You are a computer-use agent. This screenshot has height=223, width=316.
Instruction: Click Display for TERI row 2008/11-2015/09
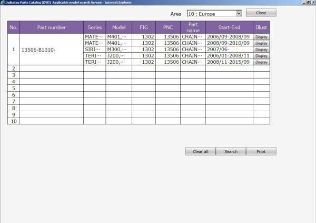pos(261,62)
